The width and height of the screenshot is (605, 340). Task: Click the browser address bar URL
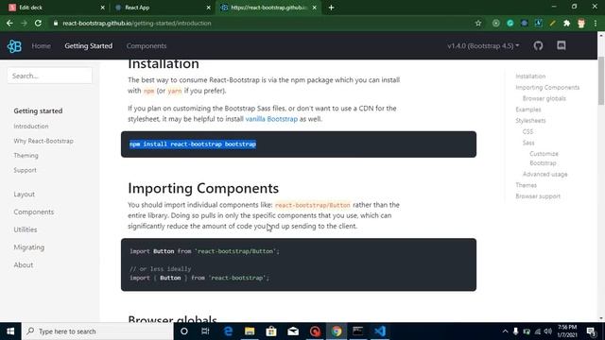coord(137,23)
